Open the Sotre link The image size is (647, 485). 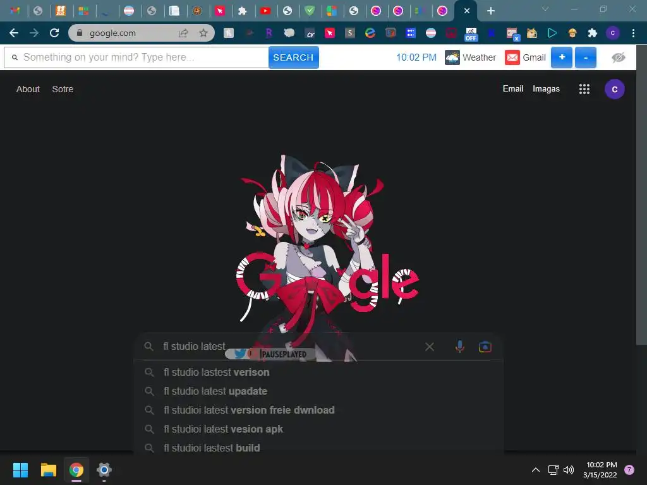point(63,89)
